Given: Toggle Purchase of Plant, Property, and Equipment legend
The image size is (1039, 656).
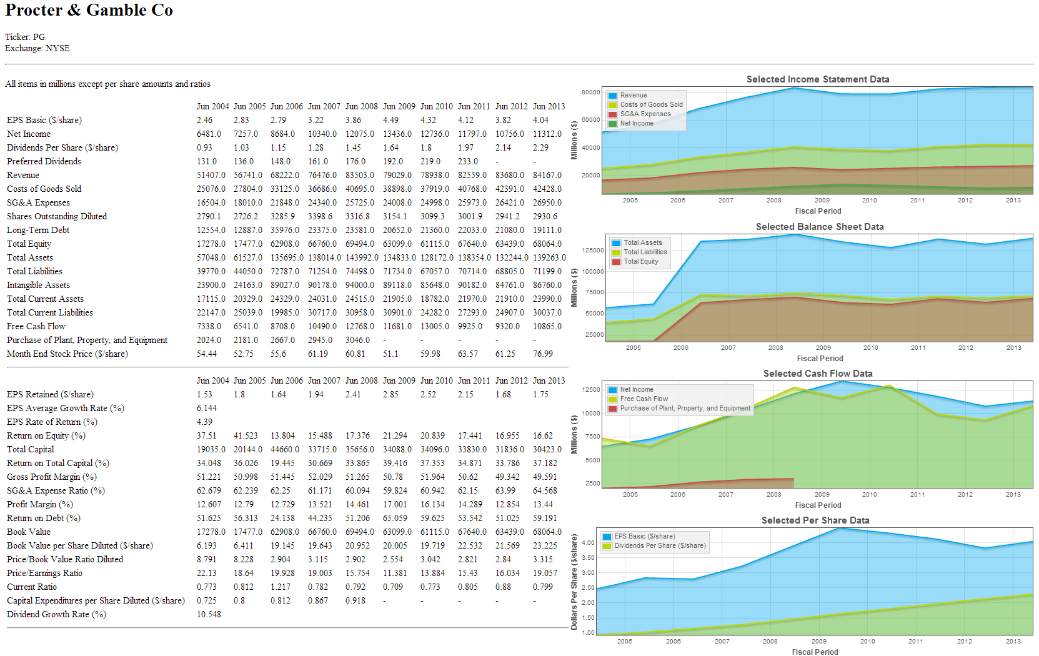Looking at the screenshot, I should coord(685,409).
